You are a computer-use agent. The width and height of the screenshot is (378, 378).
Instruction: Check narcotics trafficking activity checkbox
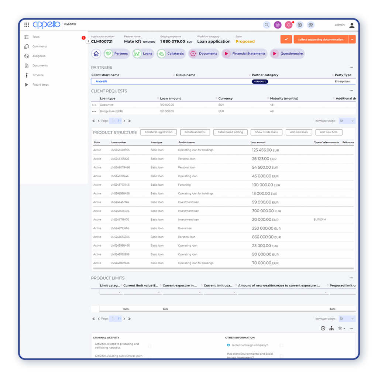150,346
